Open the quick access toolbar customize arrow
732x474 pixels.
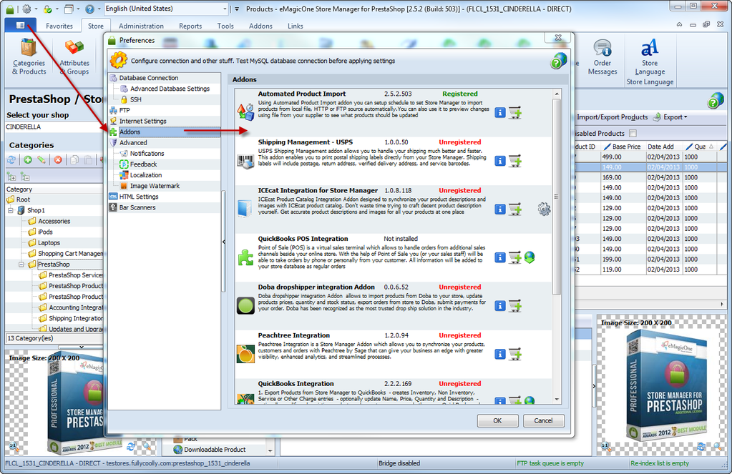pyautogui.click(x=237, y=9)
